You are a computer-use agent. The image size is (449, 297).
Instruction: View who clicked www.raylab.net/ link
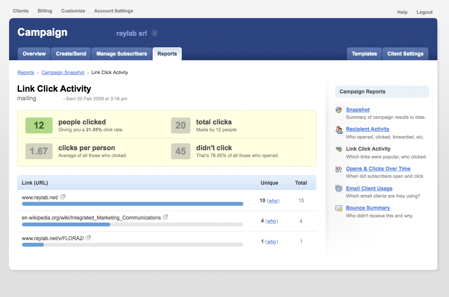pyautogui.click(x=273, y=201)
